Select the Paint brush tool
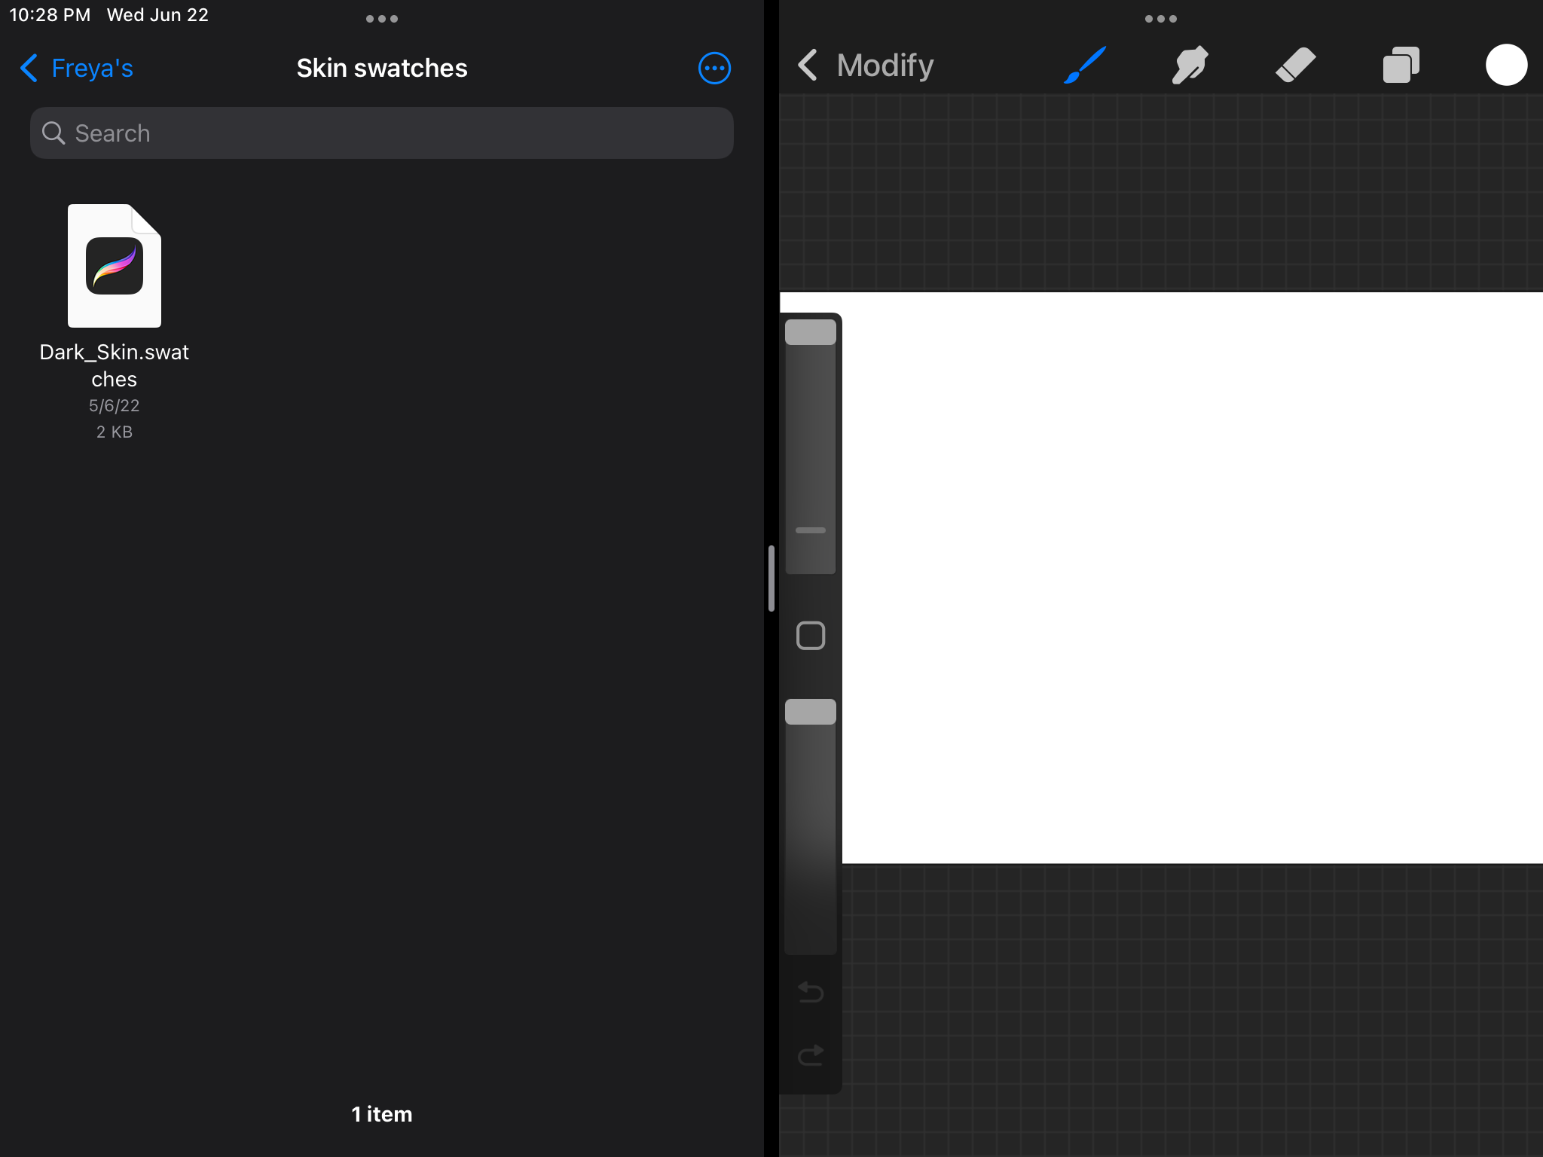The height and width of the screenshot is (1157, 1543). (1085, 65)
